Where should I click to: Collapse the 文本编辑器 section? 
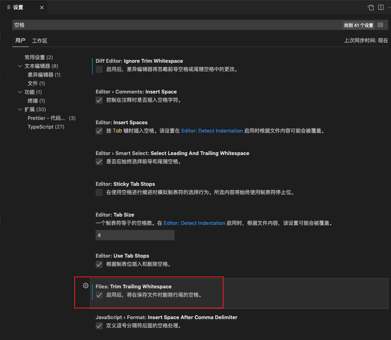pyautogui.click(x=20, y=66)
